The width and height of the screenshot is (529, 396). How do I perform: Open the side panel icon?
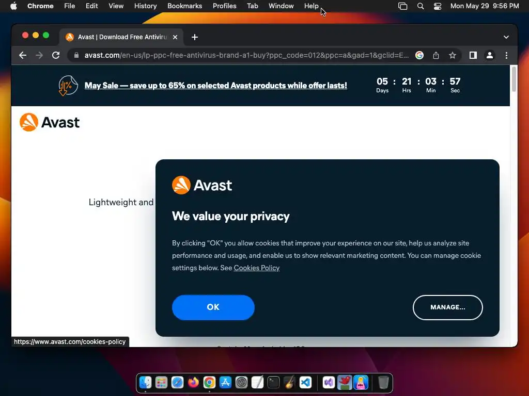pyautogui.click(x=473, y=55)
